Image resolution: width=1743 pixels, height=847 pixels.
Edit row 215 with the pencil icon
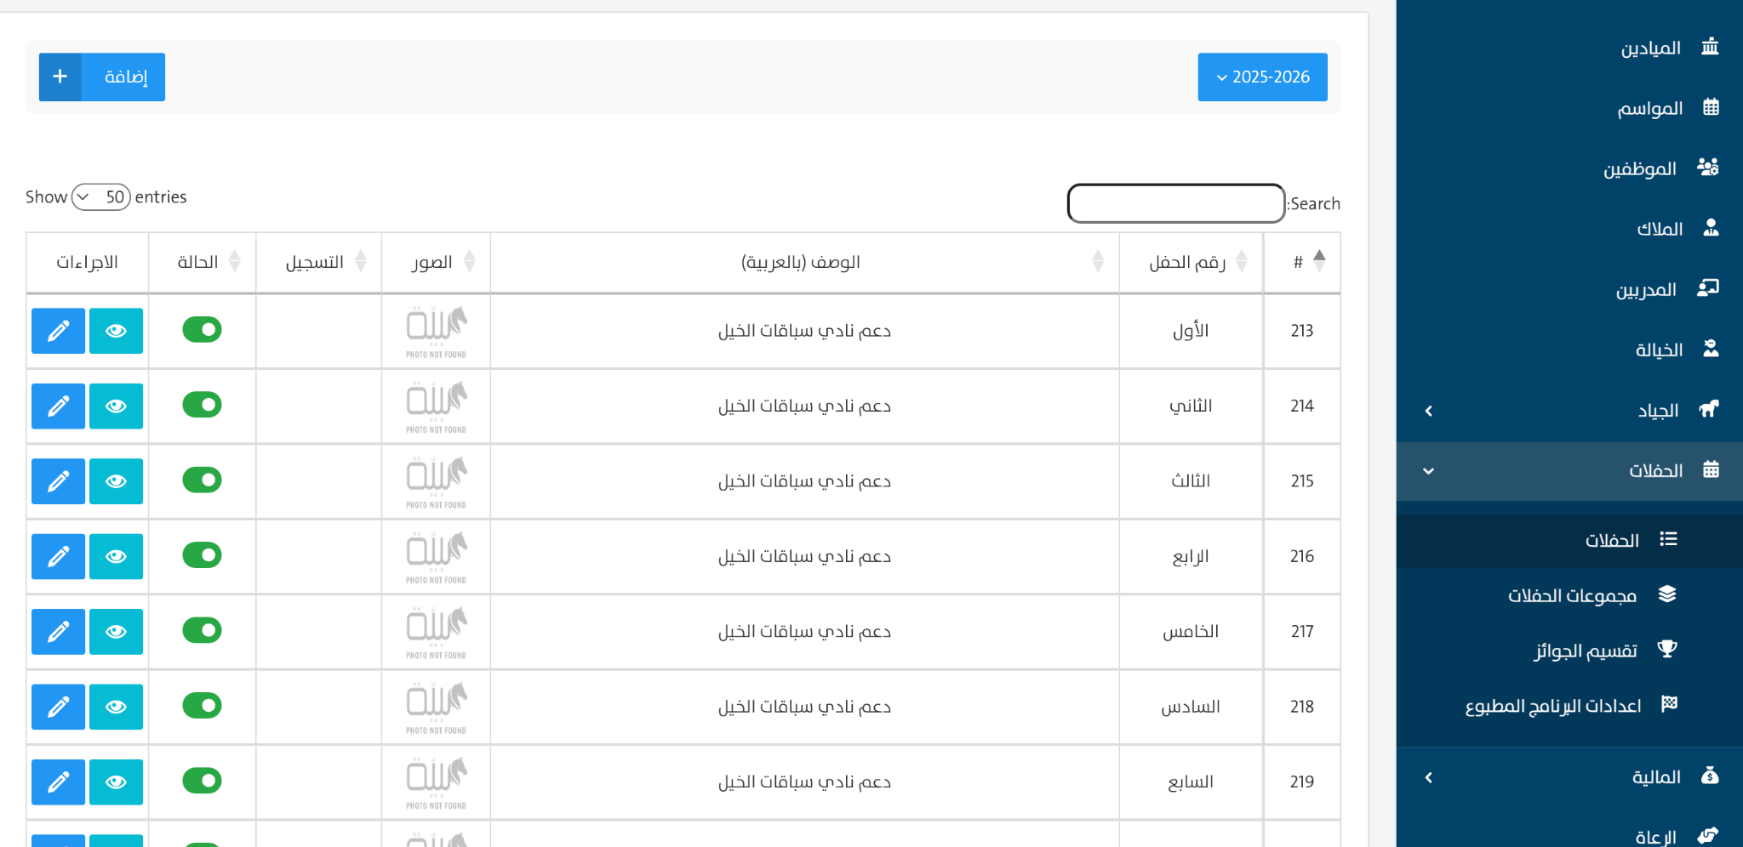(x=58, y=481)
